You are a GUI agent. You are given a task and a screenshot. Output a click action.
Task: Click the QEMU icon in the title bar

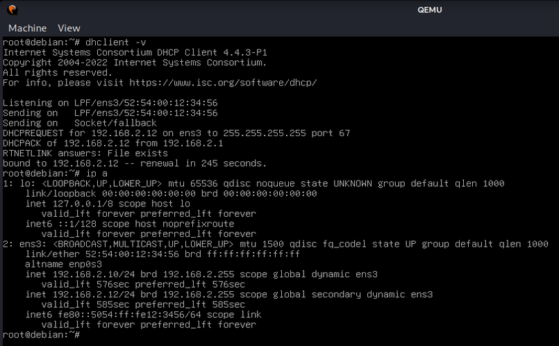[13, 10]
